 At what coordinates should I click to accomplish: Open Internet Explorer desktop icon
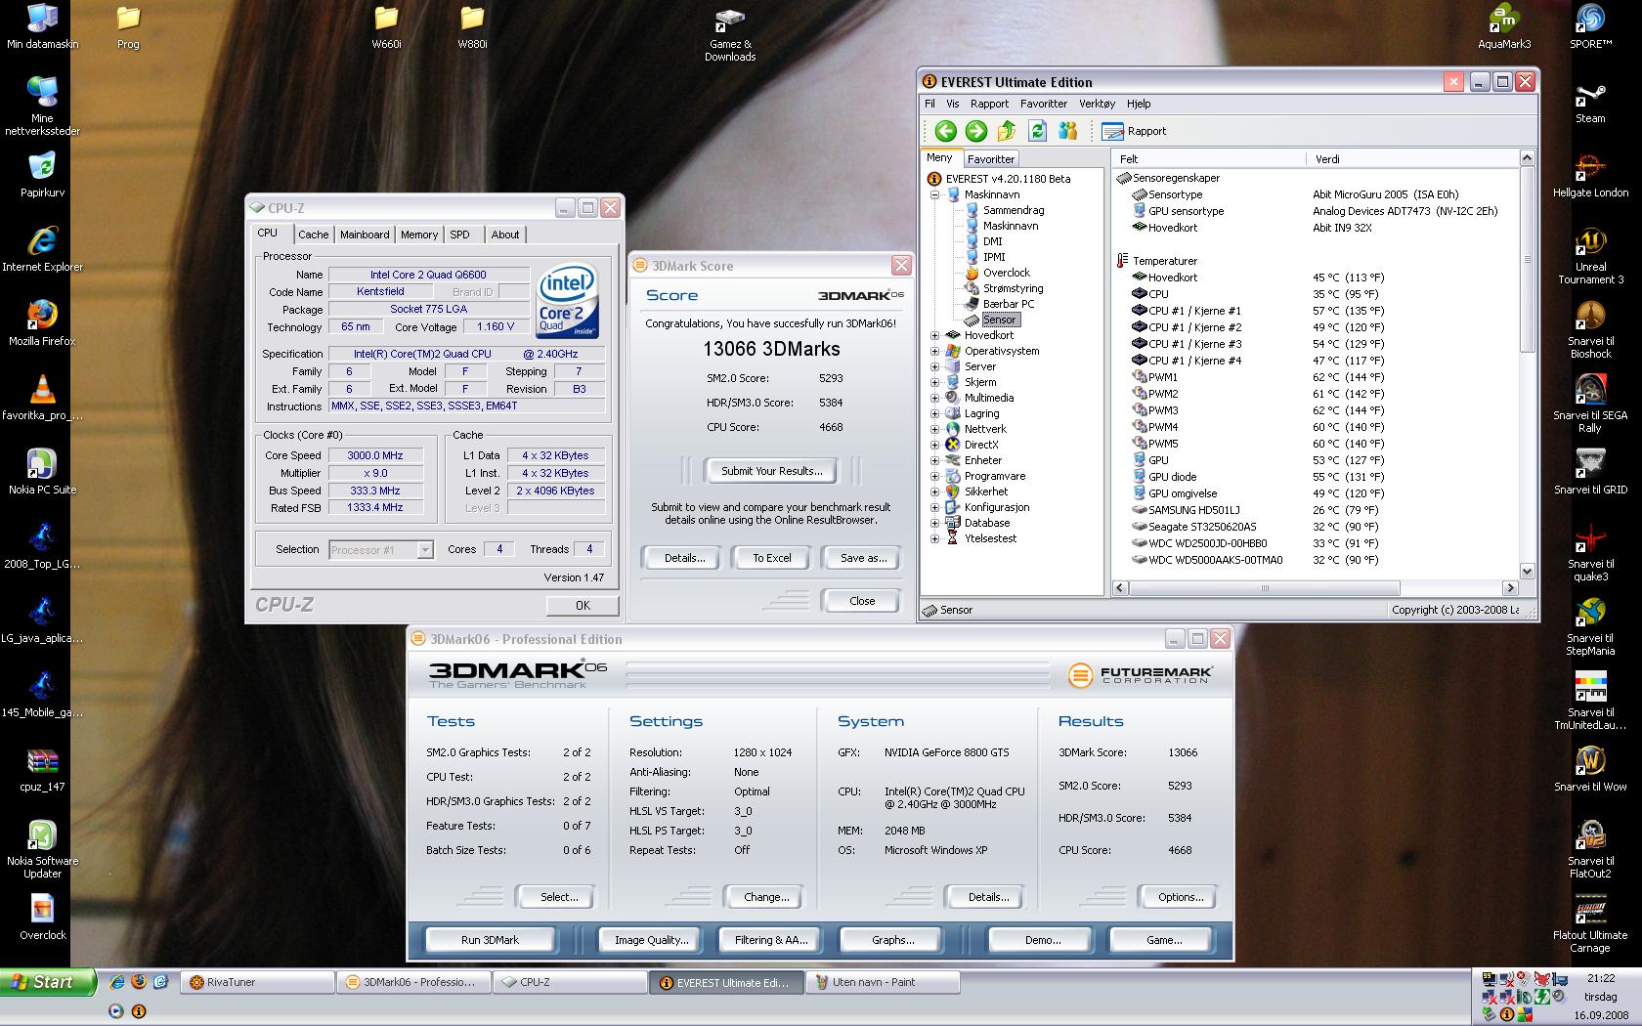click(42, 249)
